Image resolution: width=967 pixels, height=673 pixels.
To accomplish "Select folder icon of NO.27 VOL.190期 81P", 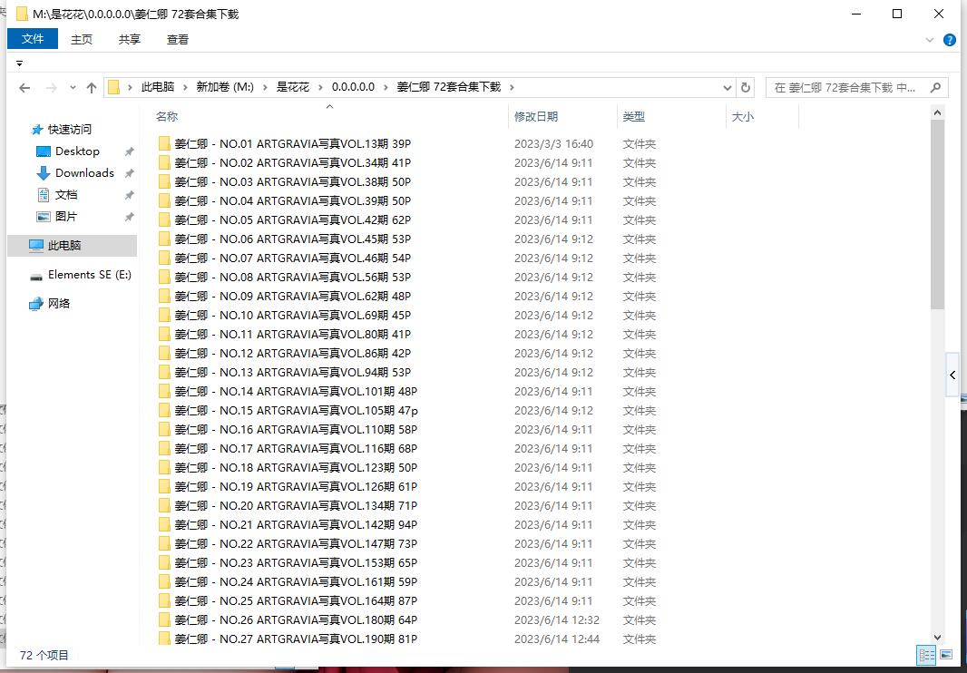I will pos(164,639).
